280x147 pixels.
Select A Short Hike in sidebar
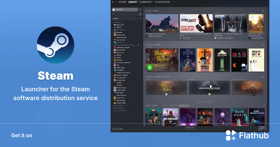pyautogui.click(x=119, y=98)
